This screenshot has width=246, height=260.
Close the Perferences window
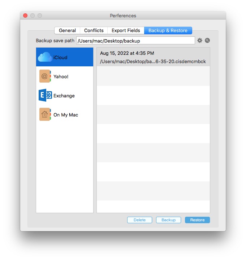coord(25,16)
